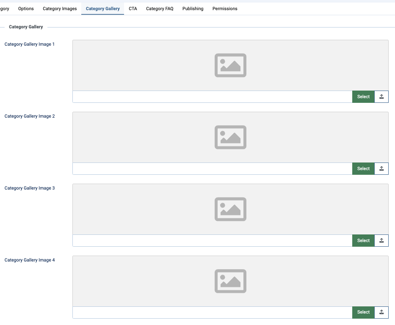Click the Category Gallery Image 3 placeholder preview
Image resolution: width=395 pixels, height=325 pixels.
coord(230,209)
